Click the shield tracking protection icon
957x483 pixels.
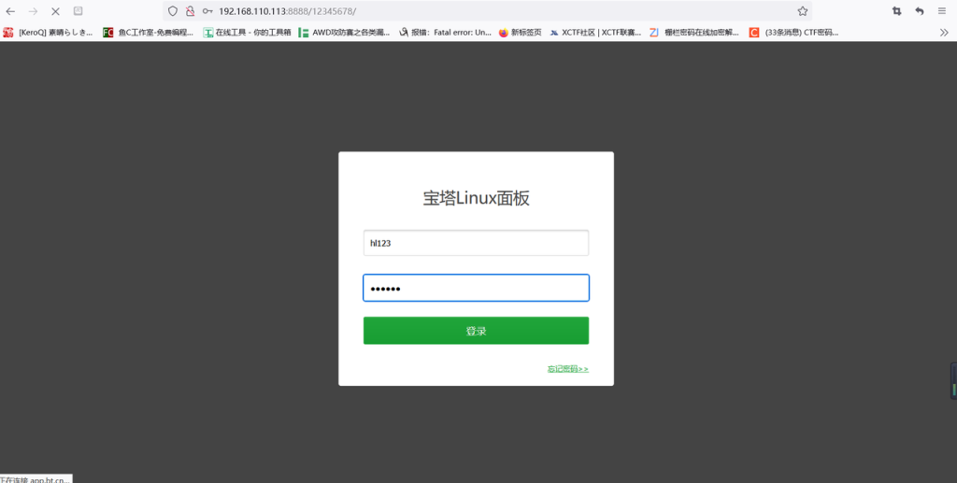click(173, 11)
